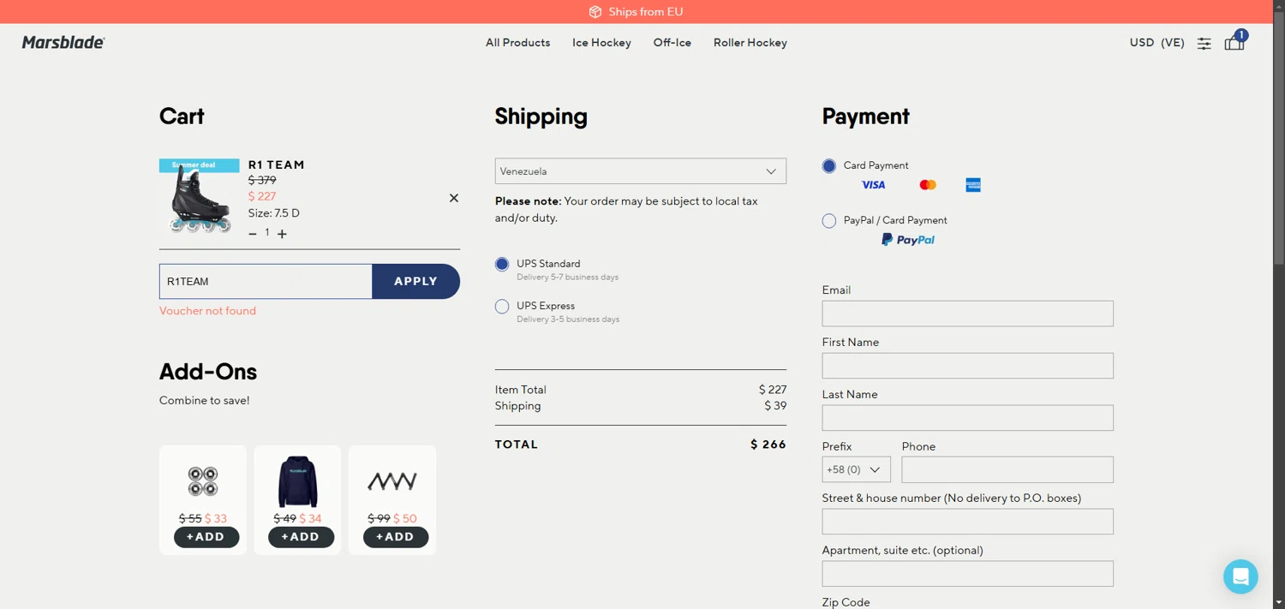Apply the voucher code

pos(416,281)
